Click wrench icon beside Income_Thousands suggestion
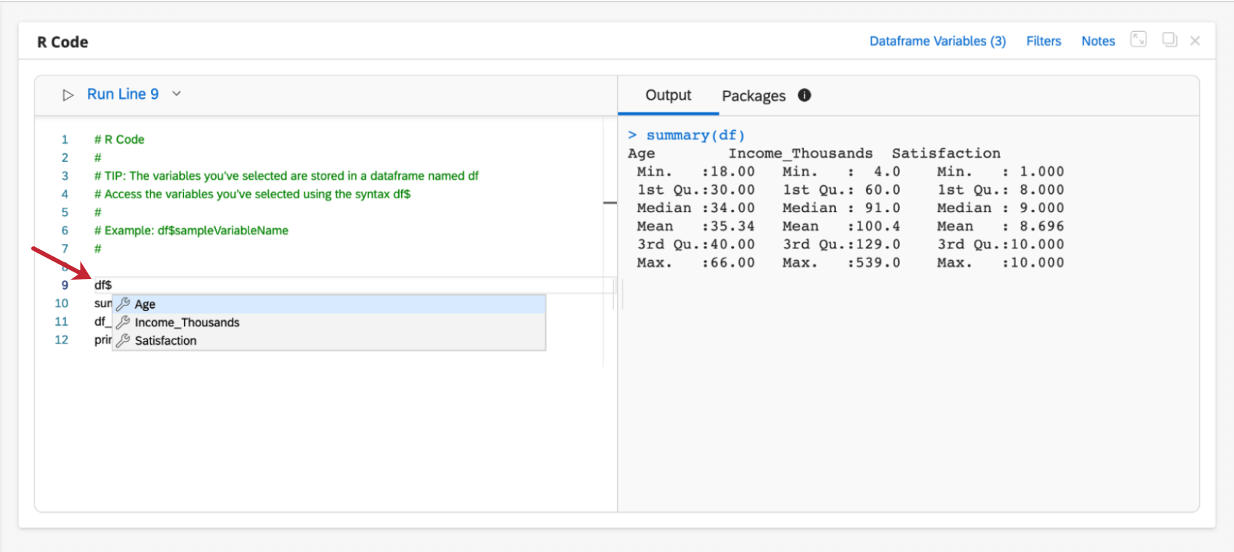The image size is (1234, 552). pos(124,322)
